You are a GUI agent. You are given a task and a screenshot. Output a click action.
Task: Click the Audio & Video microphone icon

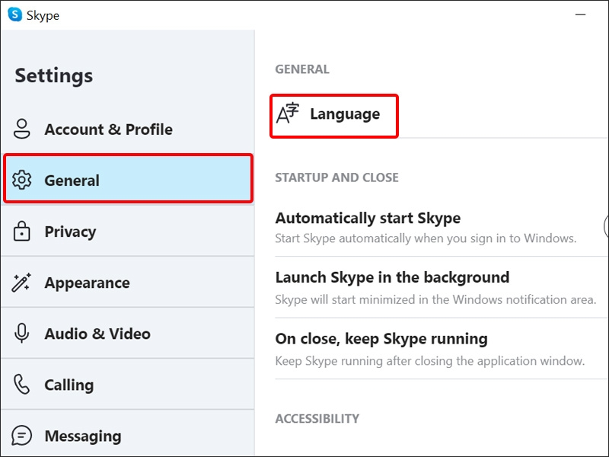(x=22, y=334)
